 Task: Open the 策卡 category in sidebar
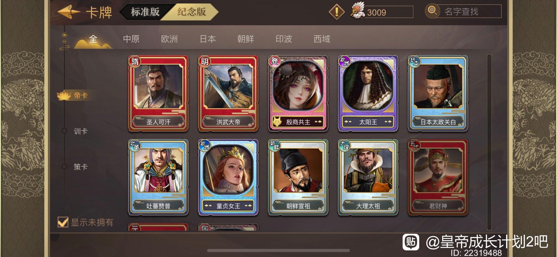click(x=81, y=167)
